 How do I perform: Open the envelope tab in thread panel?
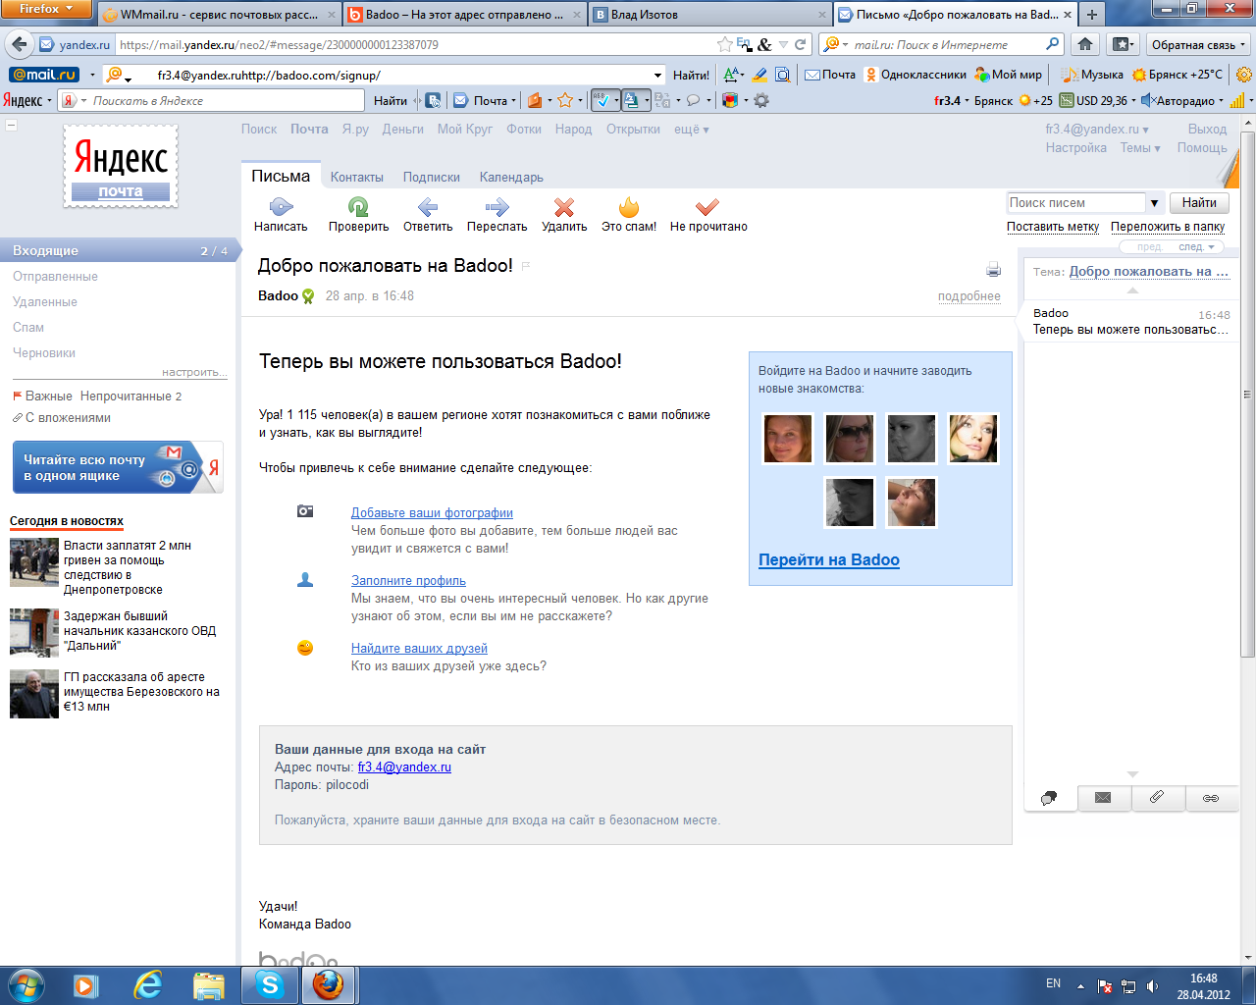click(1103, 798)
